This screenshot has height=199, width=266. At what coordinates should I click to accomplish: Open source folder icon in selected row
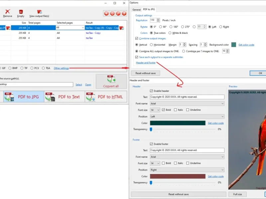(9, 28)
